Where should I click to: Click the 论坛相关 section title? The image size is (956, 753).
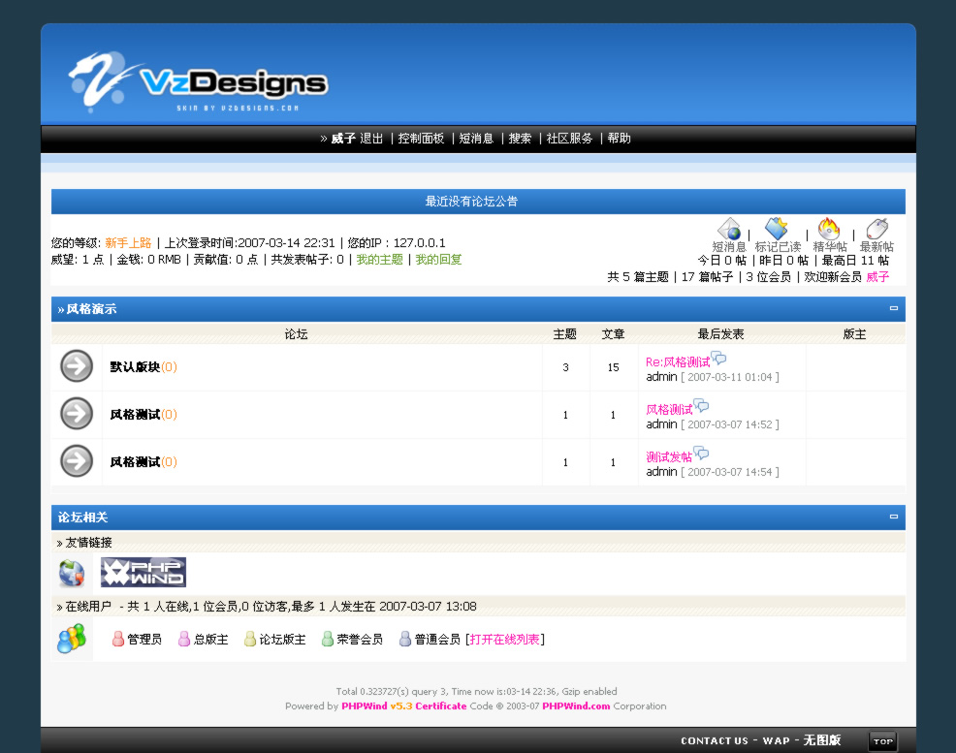(x=83, y=518)
